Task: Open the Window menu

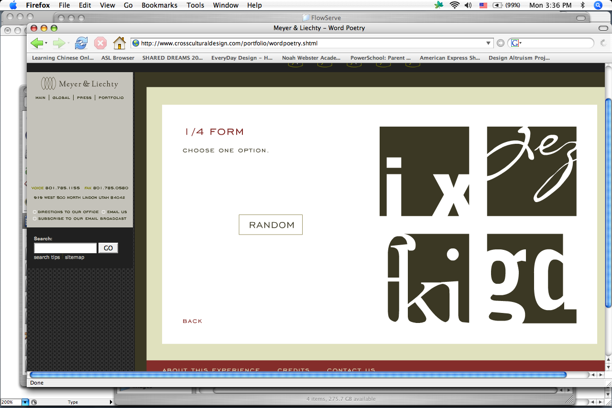Action: pos(226,5)
